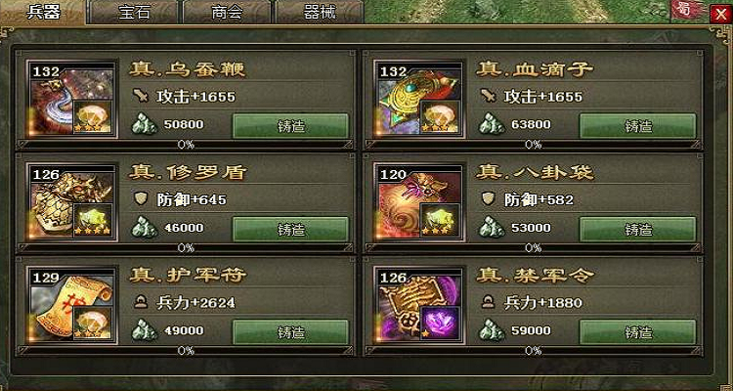Click the ore cost icon beside 63800
Viewport: 733px width, 391px height.
click(x=492, y=124)
